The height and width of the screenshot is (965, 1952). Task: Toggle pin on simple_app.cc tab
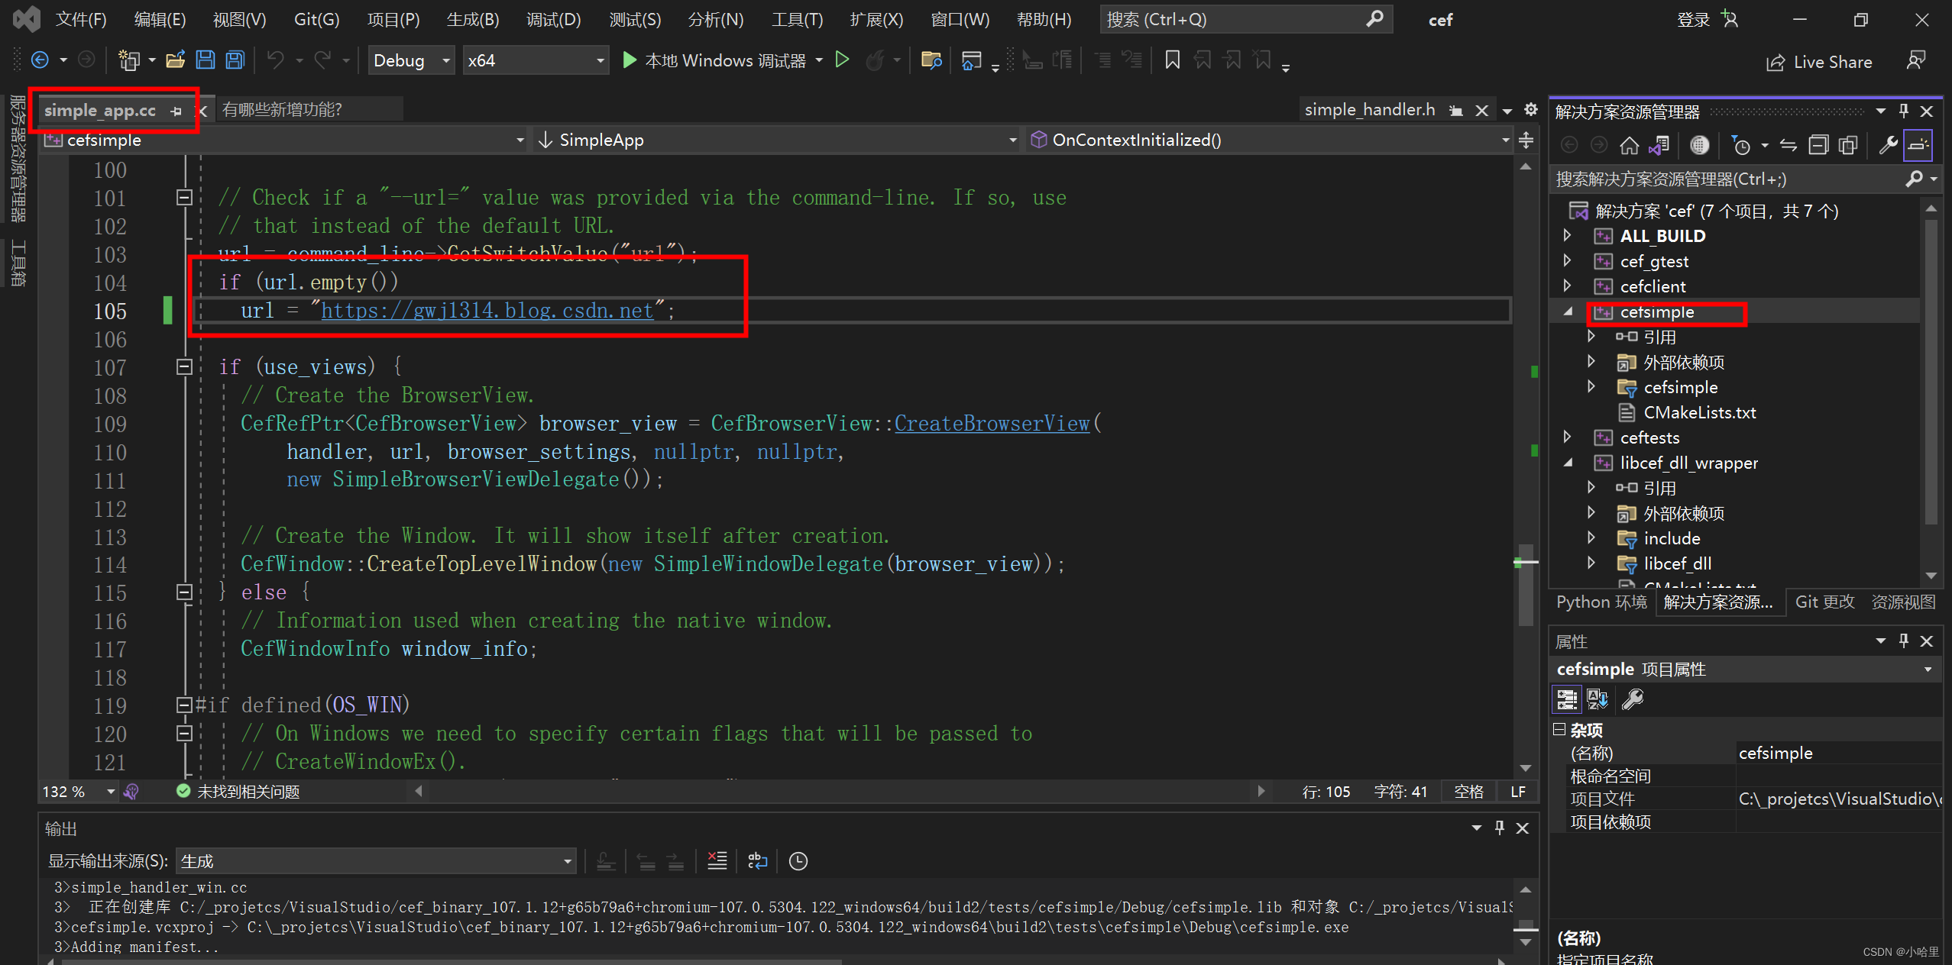176,111
